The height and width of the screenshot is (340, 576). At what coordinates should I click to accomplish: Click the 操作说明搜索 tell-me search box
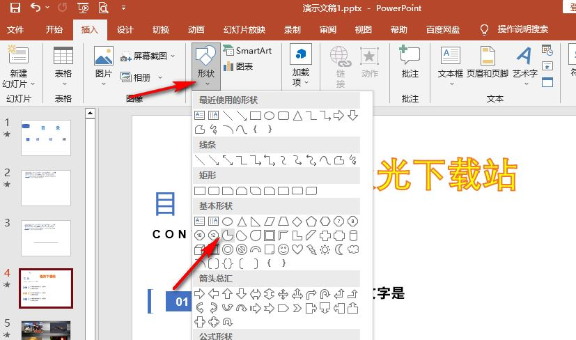[514, 29]
